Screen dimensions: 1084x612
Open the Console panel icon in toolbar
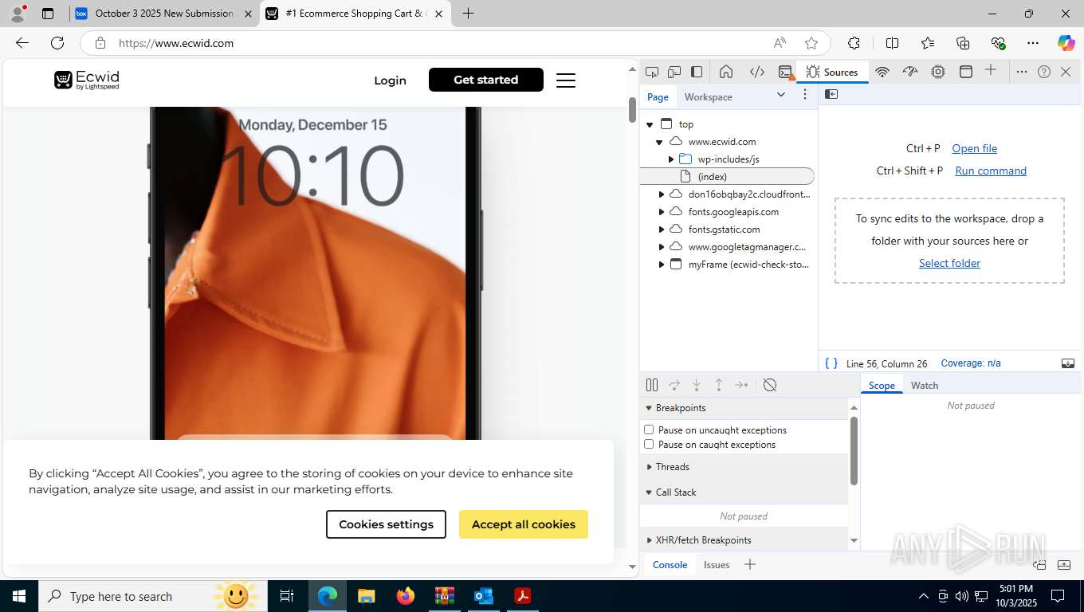click(786, 72)
